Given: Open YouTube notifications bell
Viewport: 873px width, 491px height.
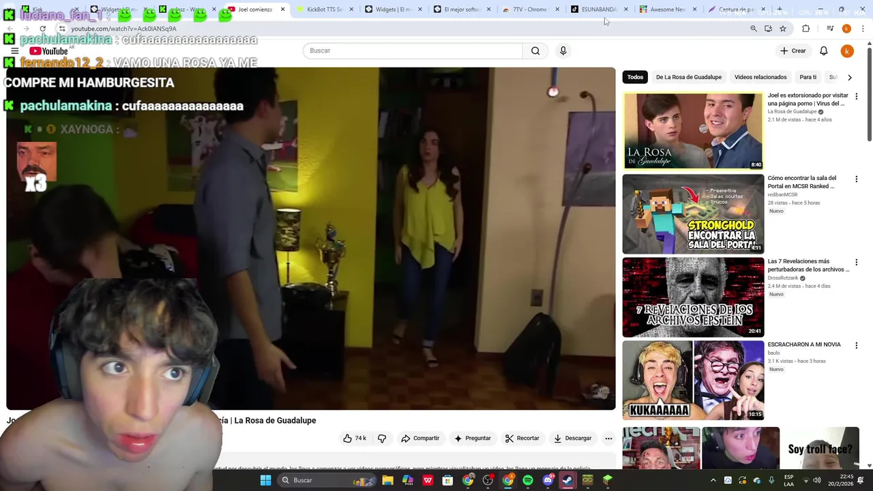Looking at the screenshot, I should click(x=823, y=50).
